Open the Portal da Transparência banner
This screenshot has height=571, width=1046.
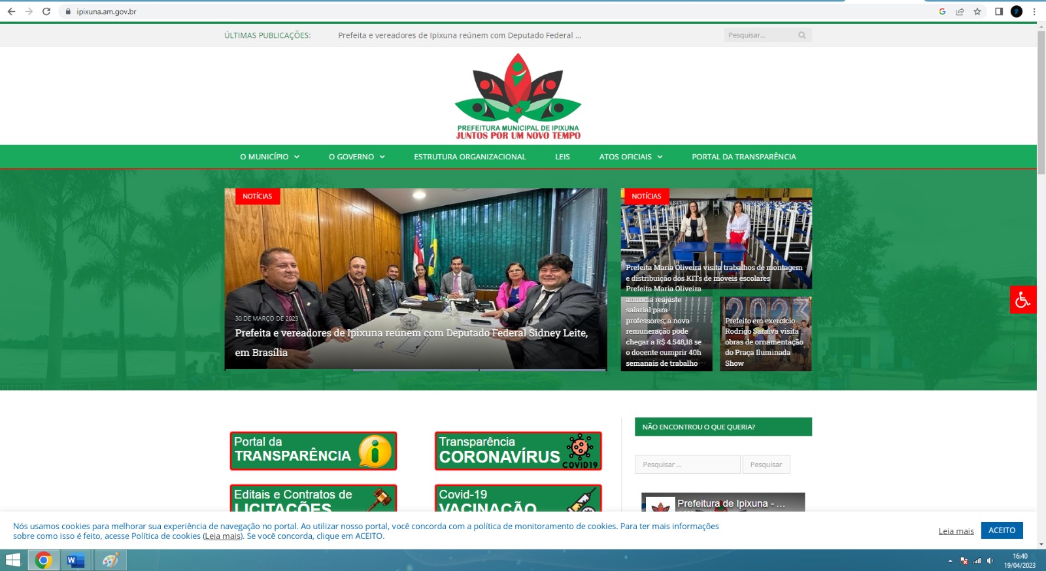pyautogui.click(x=313, y=451)
